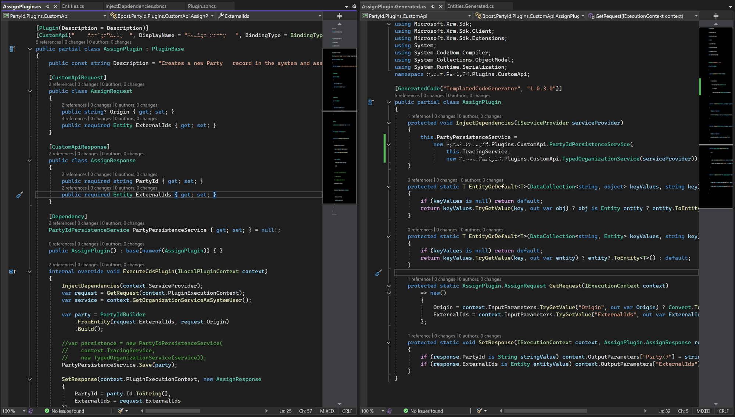The width and height of the screenshot is (735, 417).
Task: Click inheritance margin icon beside AssignPlugin class left
Action: (x=12, y=49)
